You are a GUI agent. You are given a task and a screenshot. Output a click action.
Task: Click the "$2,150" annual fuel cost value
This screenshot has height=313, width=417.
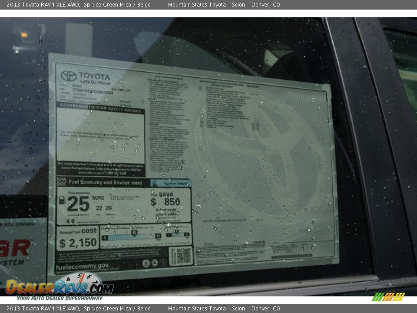[x=78, y=243]
